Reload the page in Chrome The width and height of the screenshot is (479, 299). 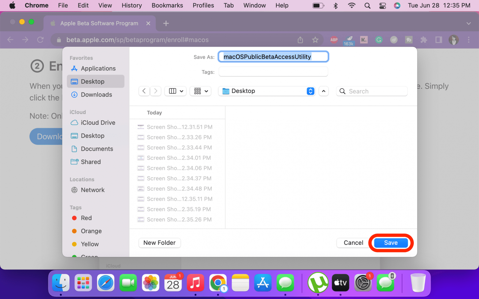[40, 40]
